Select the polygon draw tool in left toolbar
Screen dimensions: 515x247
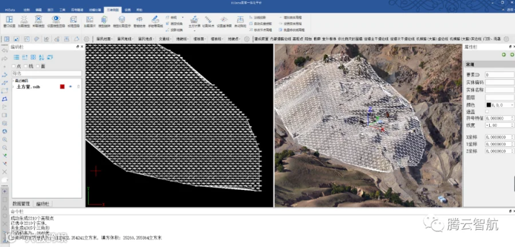5,99
